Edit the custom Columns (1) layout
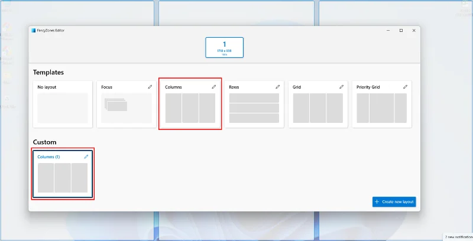This screenshot has height=241, width=473. point(86,157)
